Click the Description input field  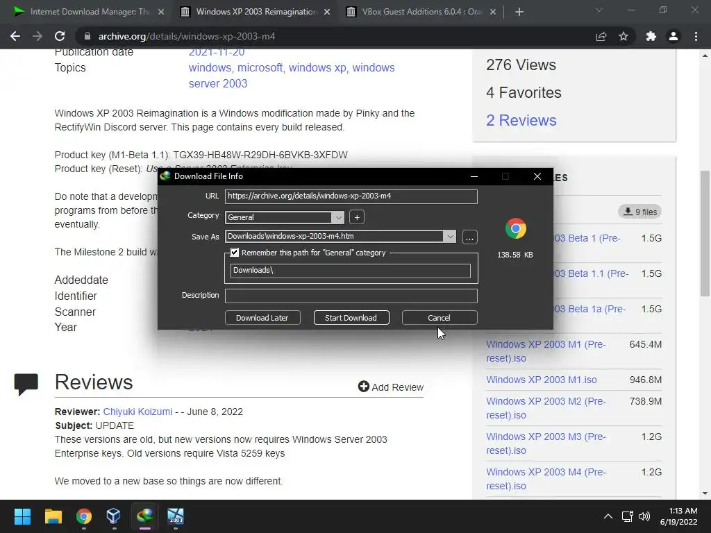(351, 296)
